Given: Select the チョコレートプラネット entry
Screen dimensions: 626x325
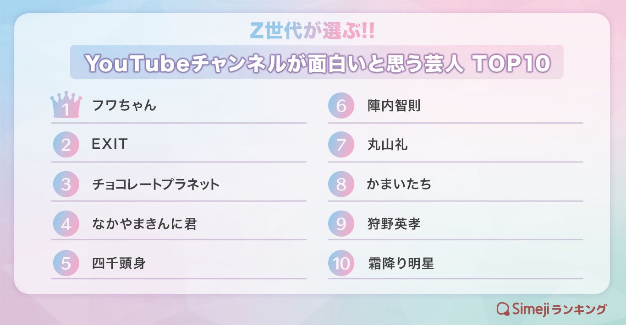Looking at the screenshot, I should tap(156, 184).
